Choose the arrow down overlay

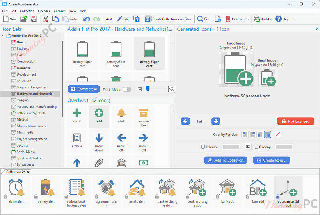pos(99,142)
